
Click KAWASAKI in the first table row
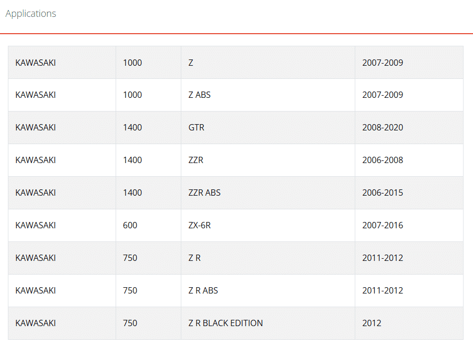[x=36, y=63]
